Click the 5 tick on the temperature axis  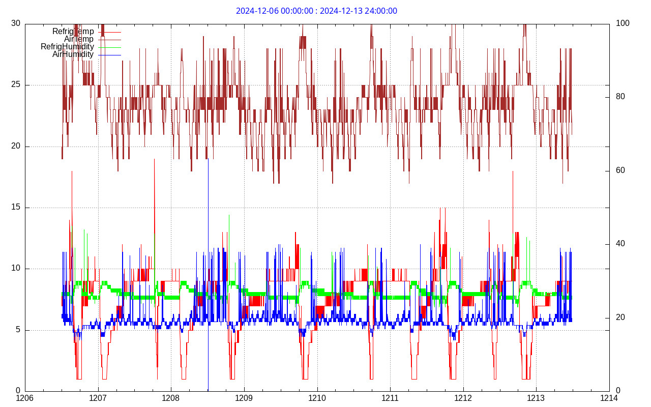(x=18, y=330)
